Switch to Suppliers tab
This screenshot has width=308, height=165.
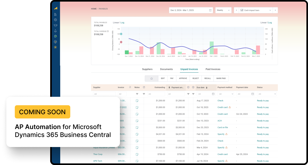coord(147,69)
